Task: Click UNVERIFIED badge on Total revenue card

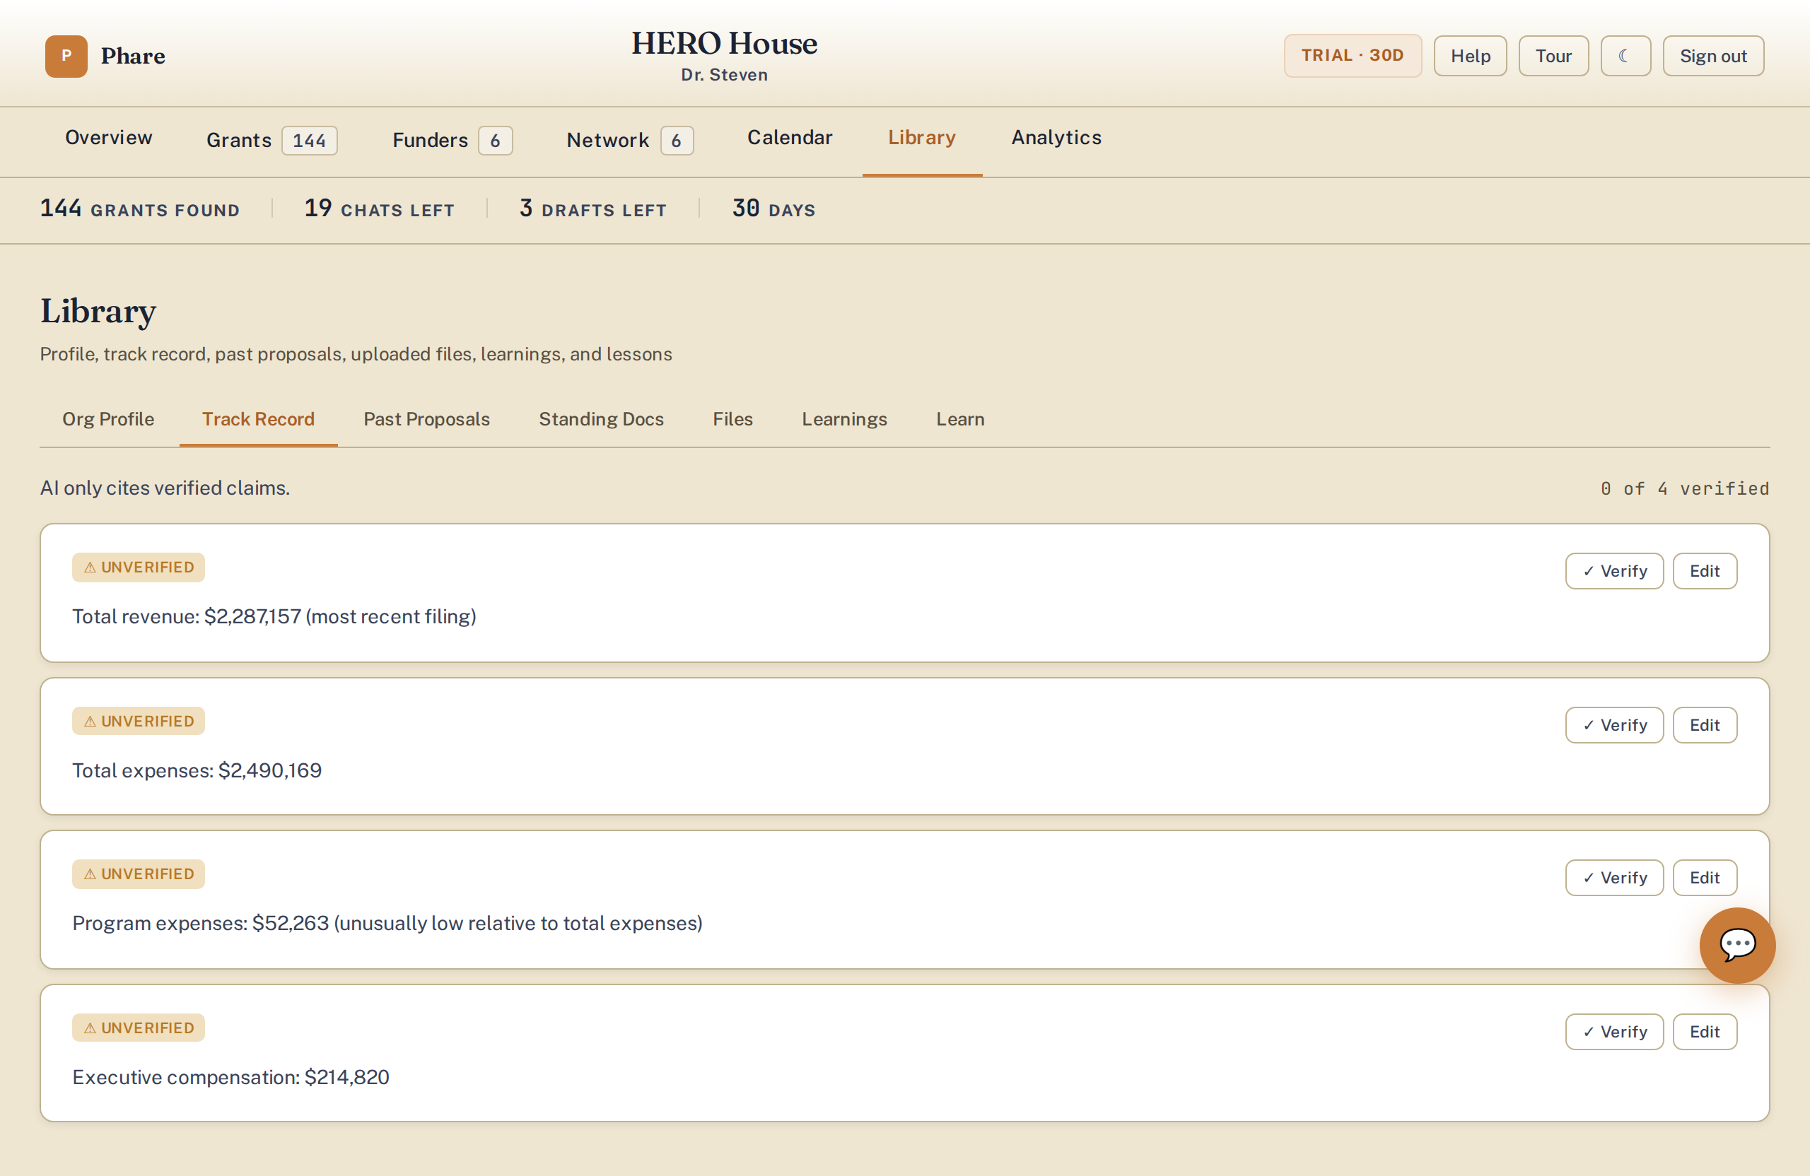Action: tap(139, 567)
